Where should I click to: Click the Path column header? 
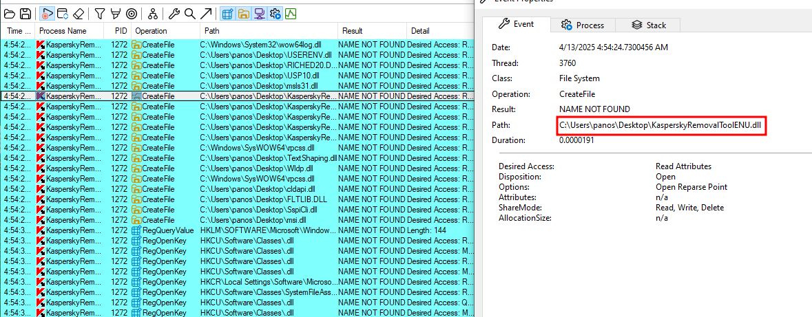coord(269,31)
